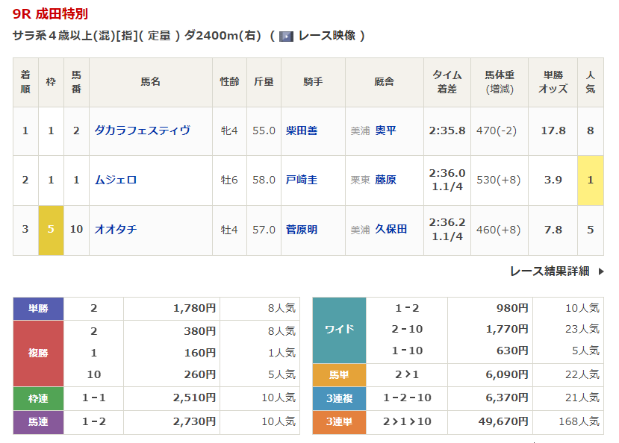Click the 単勝 payout label
Viewport: 619px width, 443px height.
click(38, 309)
